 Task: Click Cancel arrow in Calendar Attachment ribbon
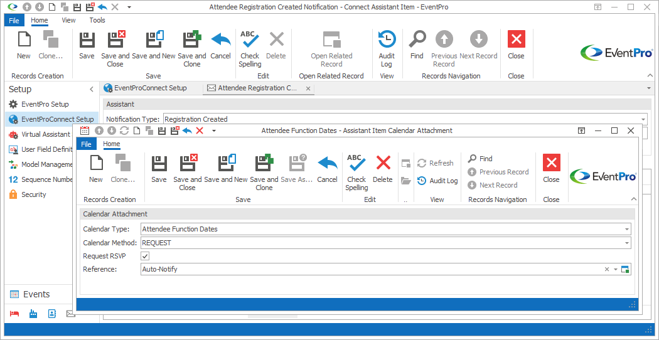[328, 169]
